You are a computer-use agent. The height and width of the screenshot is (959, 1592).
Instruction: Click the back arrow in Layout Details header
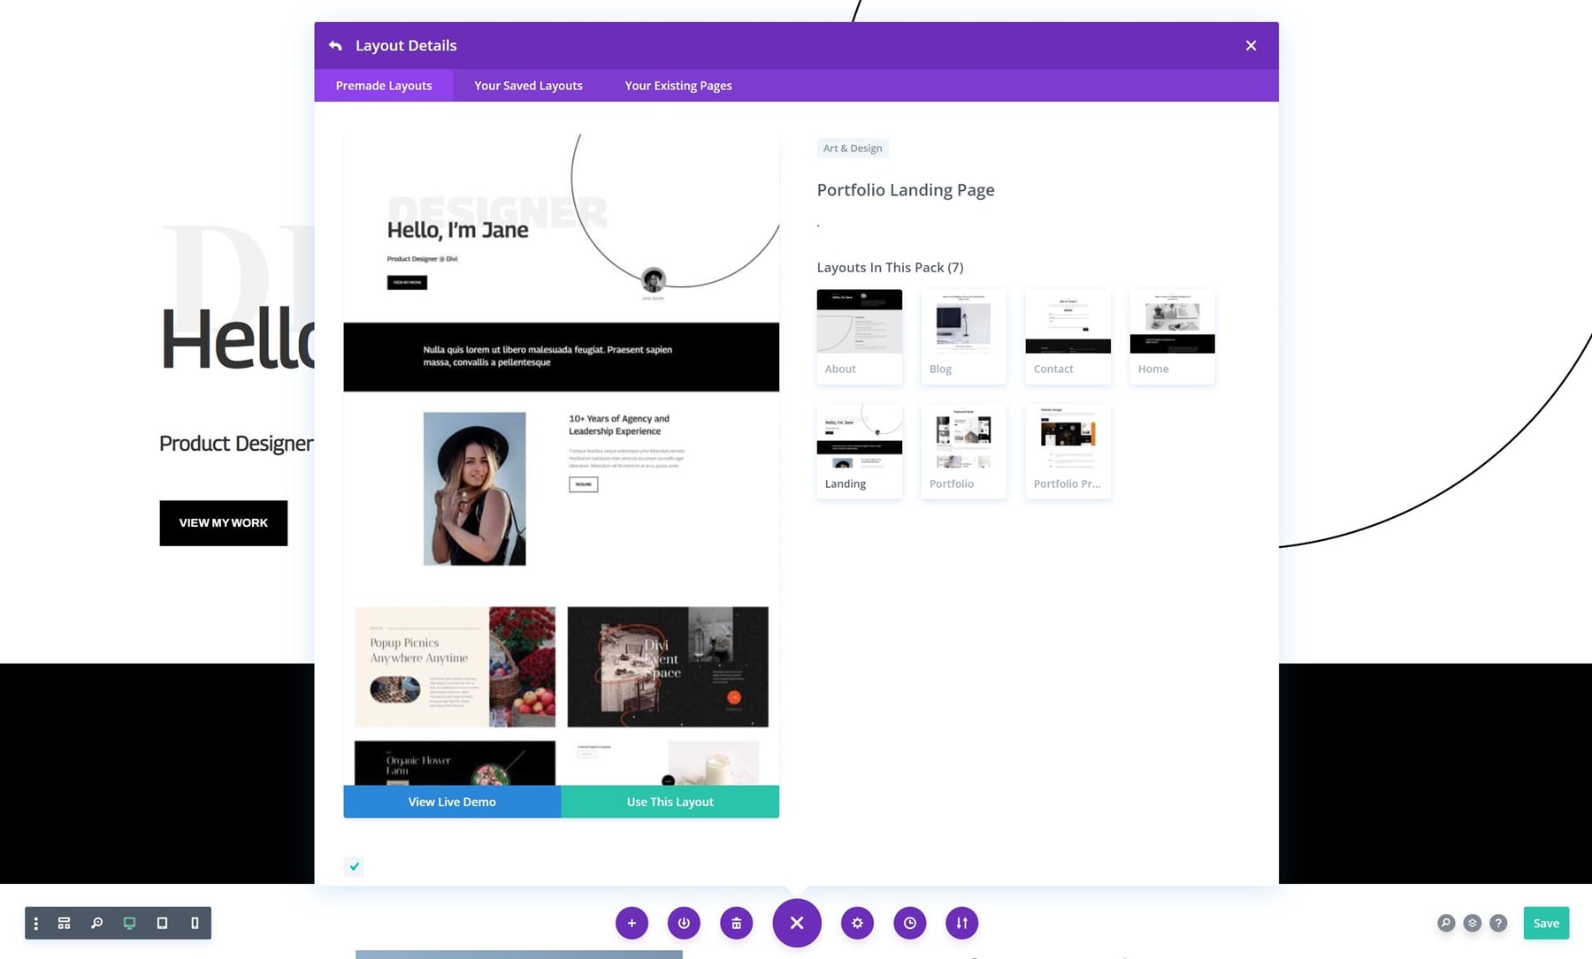[x=335, y=45]
